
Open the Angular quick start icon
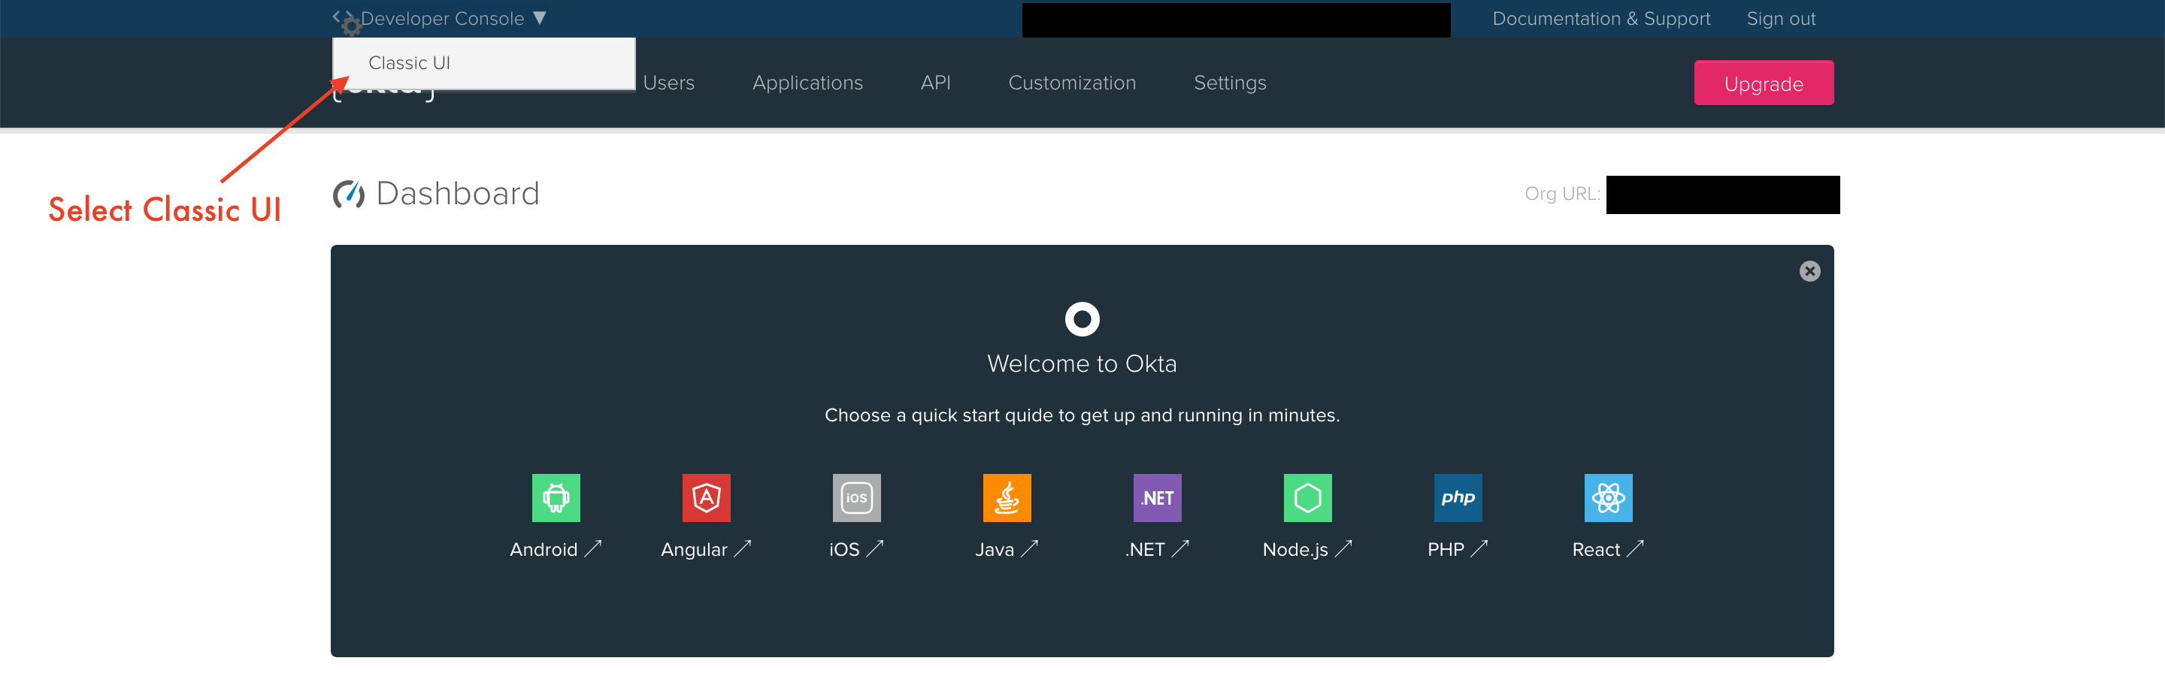click(706, 498)
